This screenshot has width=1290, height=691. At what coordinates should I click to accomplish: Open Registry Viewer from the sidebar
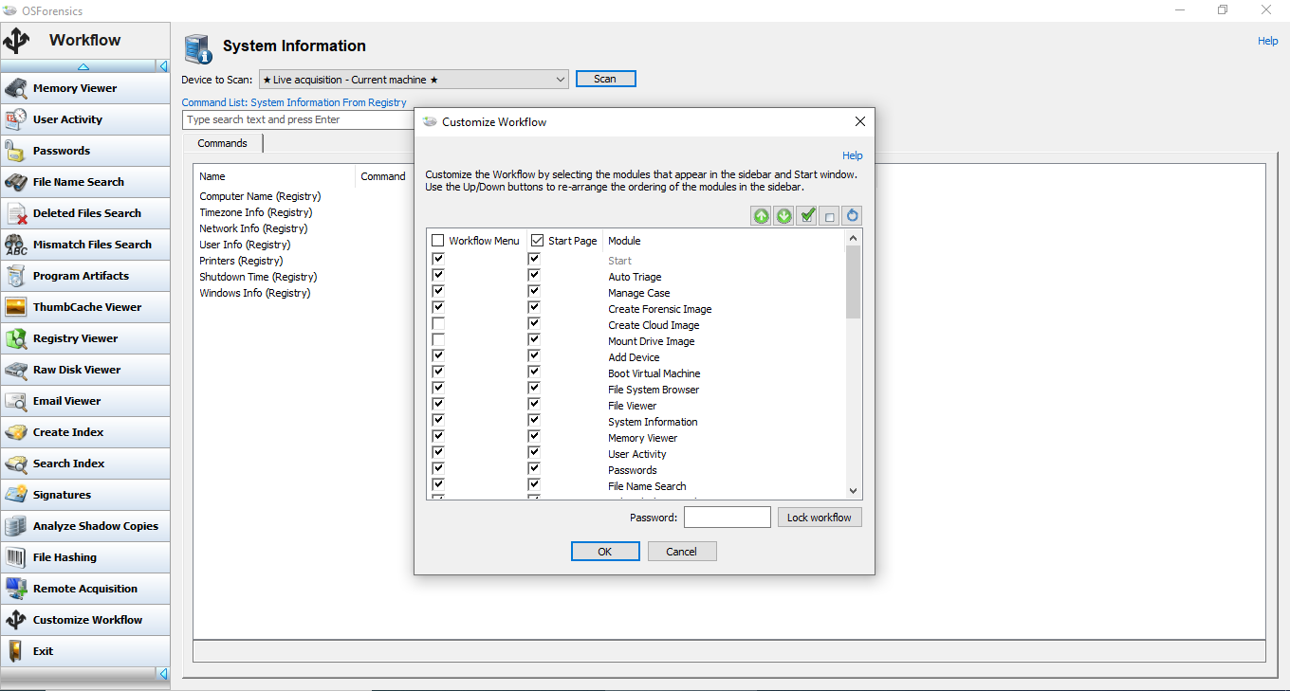pyautogui.click(x=85, y=338)
